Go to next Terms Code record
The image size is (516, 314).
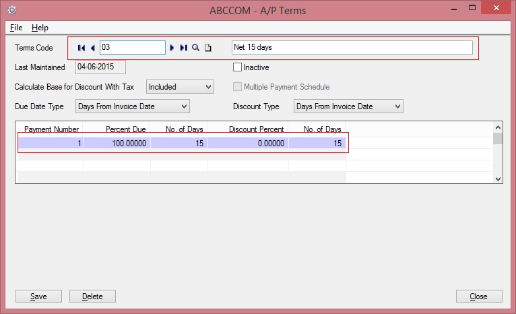tap(172, 48)
